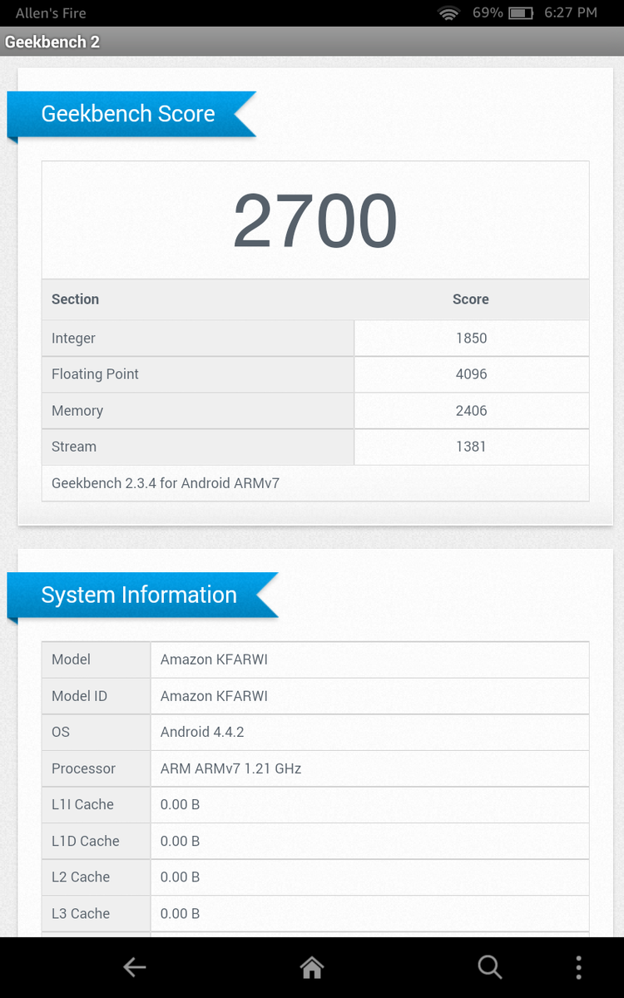
Task: Tap the Allen's Fire device name
Action: tap(51, 13)
